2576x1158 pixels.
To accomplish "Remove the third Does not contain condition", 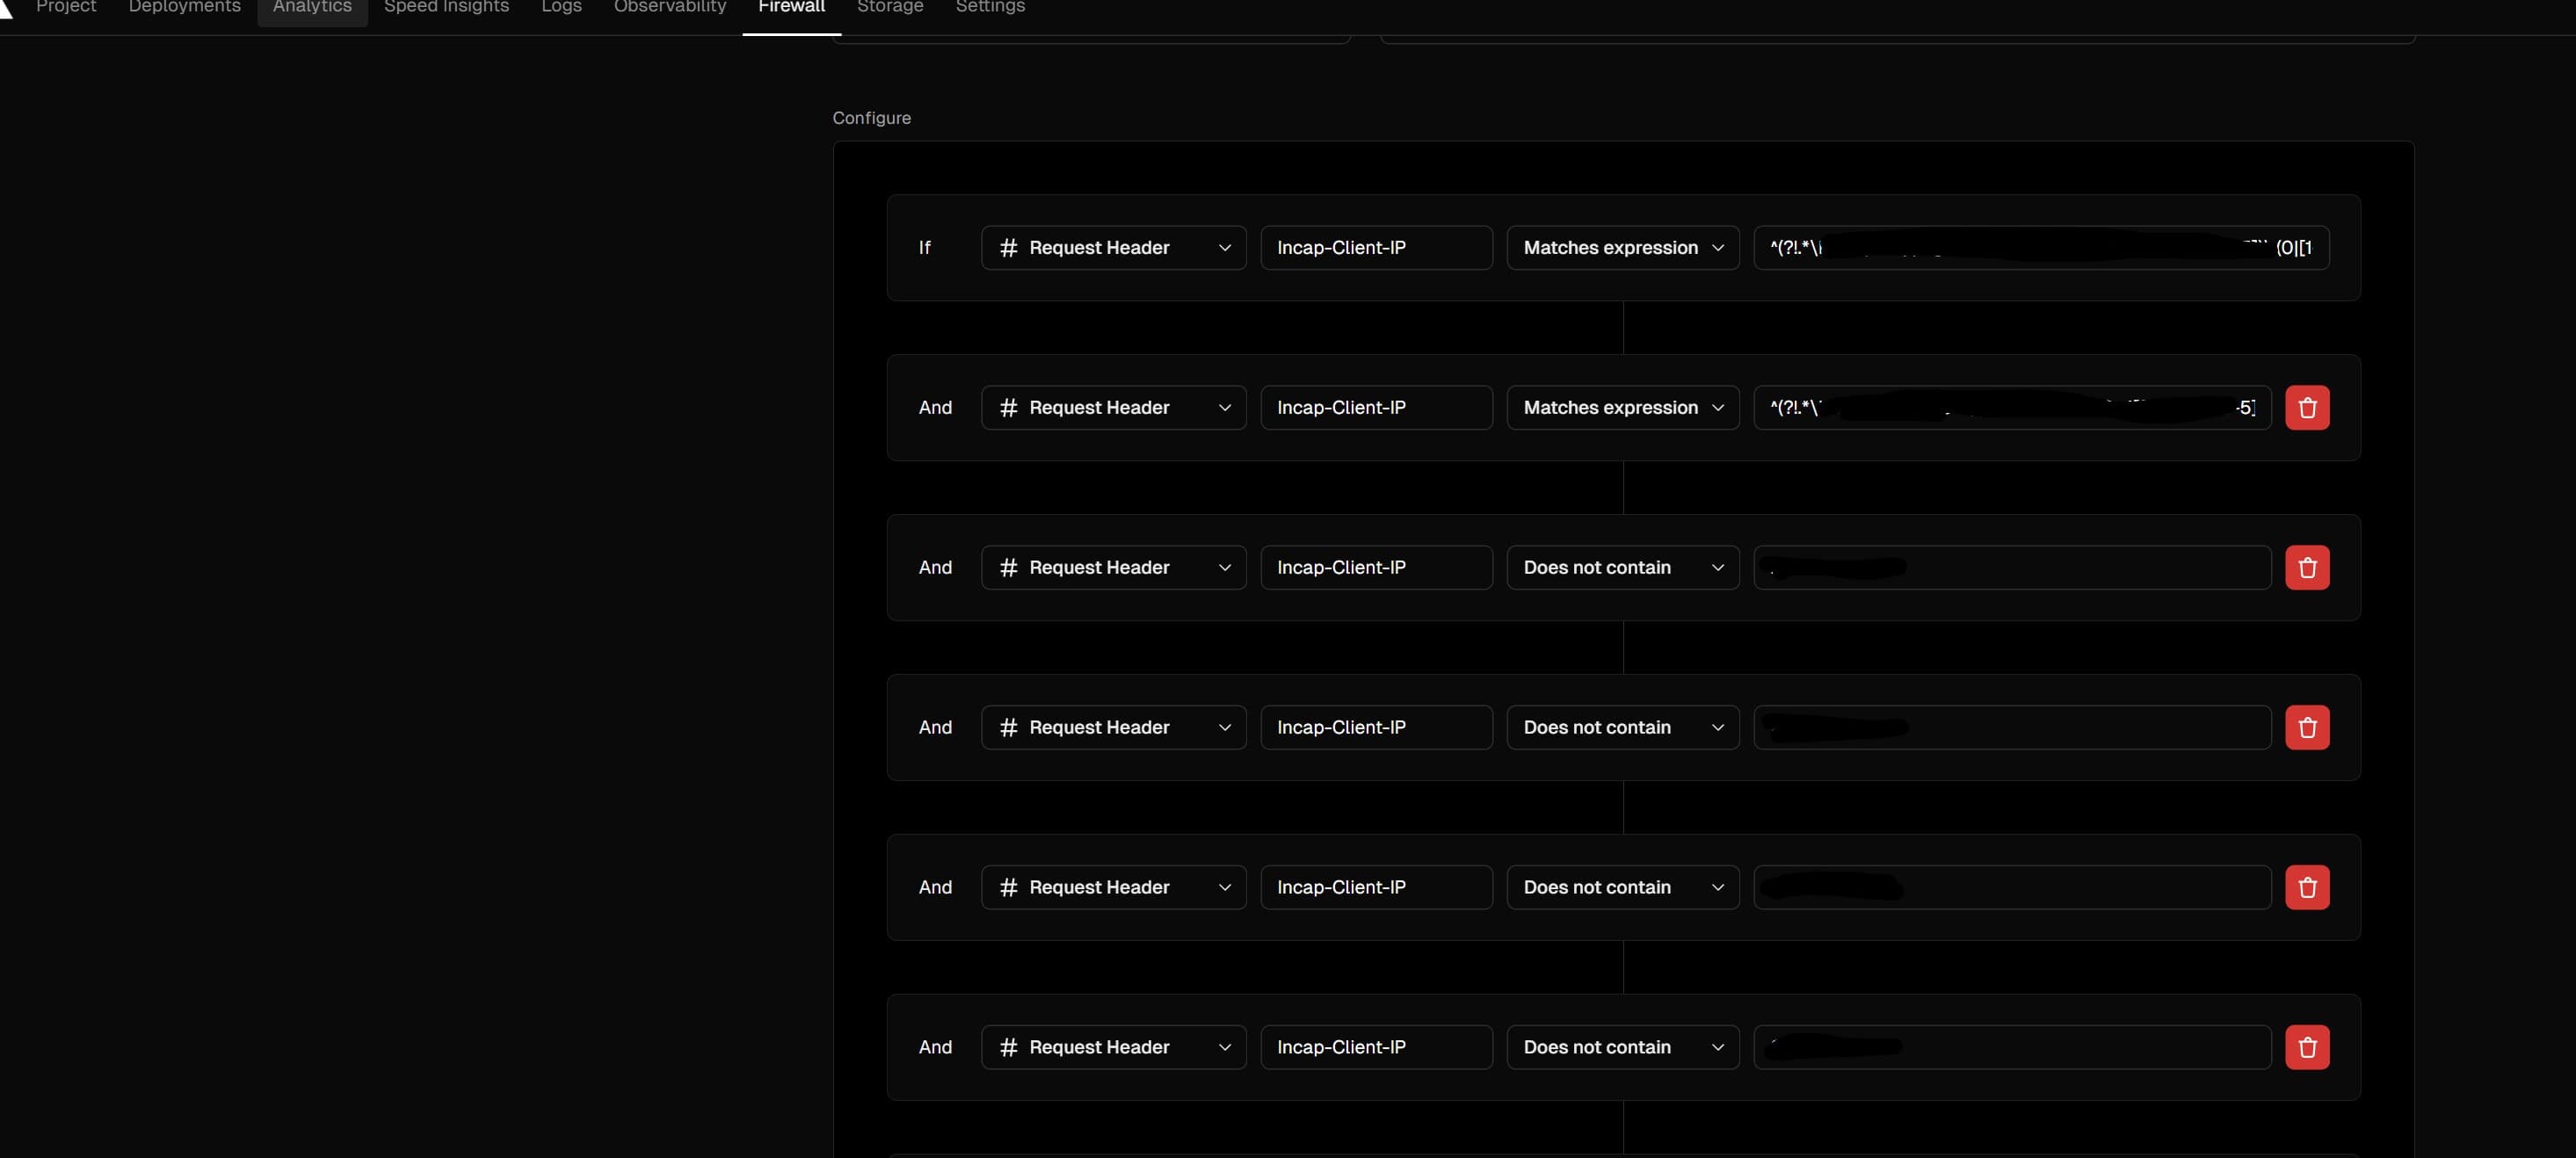I will 2306,887.
